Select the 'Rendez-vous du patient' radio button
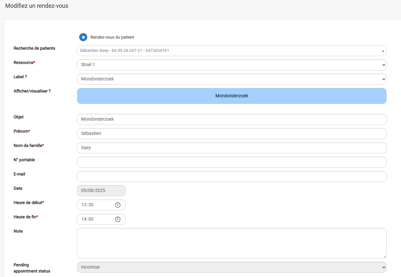This screenshot has width=401, height=277. click(83, 37)
